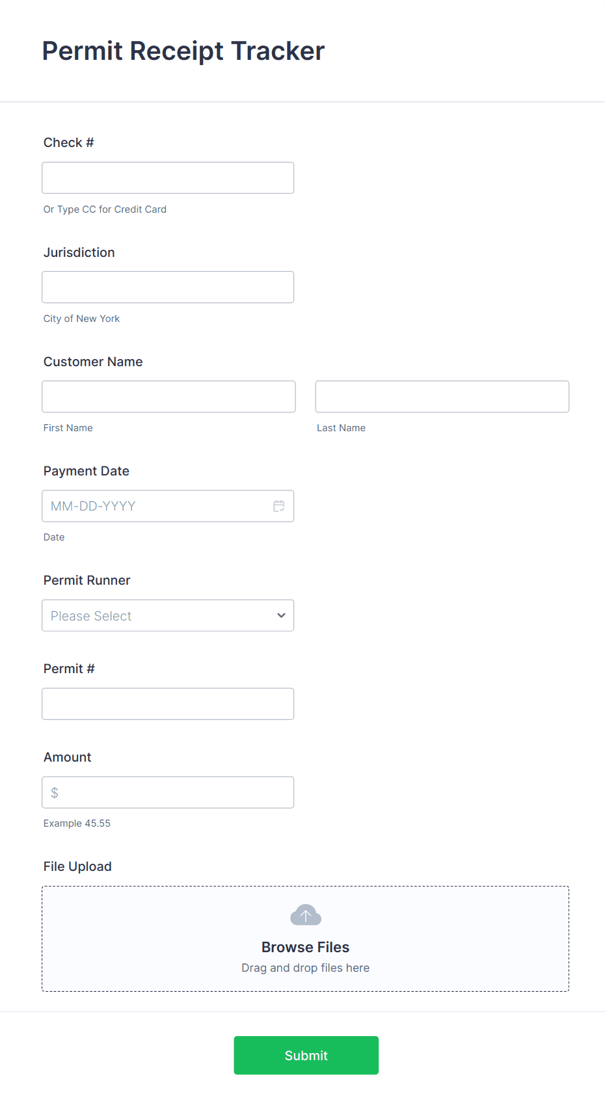The width and height of the screenshot is (605, 1107).
Task: Click the Customer Name label
Action: (x=93, y=362)
